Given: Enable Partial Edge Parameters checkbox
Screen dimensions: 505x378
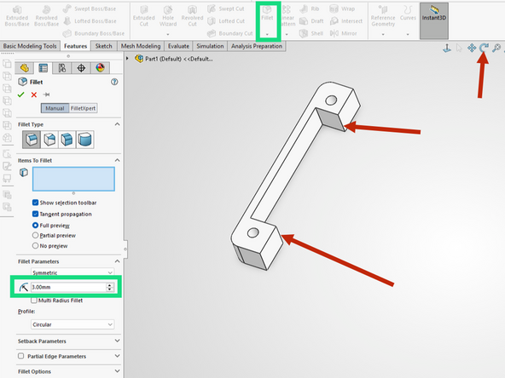Looking at the screenshot, I should tap(21, 356).
